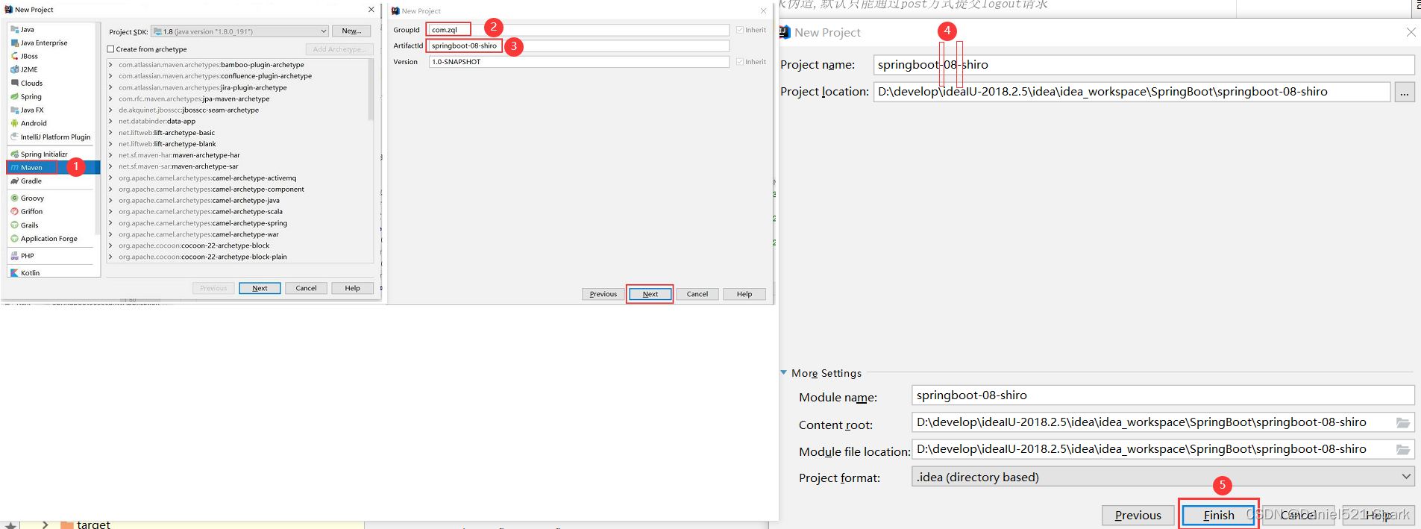Click New... SDK button
The image size is (1421, 529).
(x=351, y=31)
